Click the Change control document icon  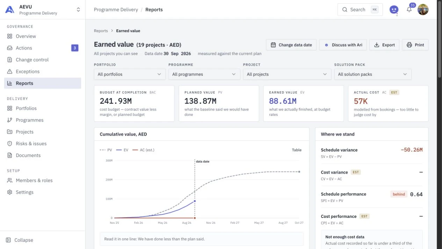pyautogui.click(x=10, y=60)
